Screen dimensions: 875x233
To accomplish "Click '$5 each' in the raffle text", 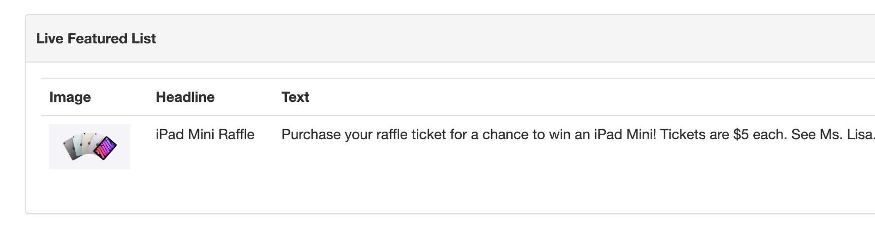I will (760, 135).
